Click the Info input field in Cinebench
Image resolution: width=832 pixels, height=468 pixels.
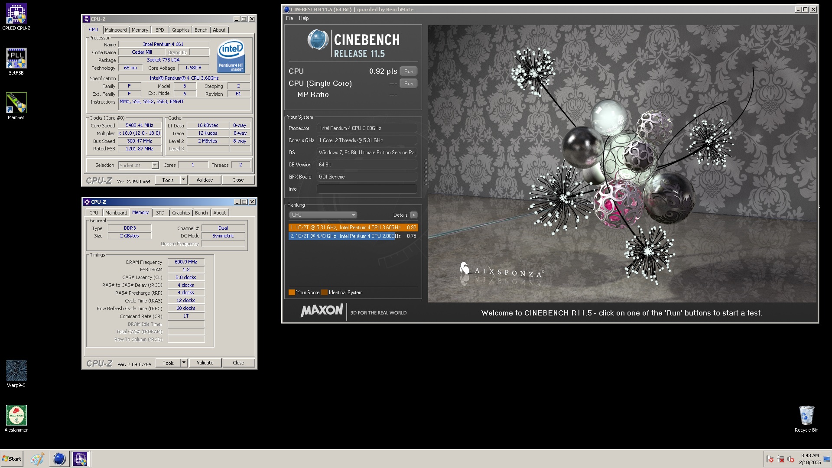coord(367,189)
